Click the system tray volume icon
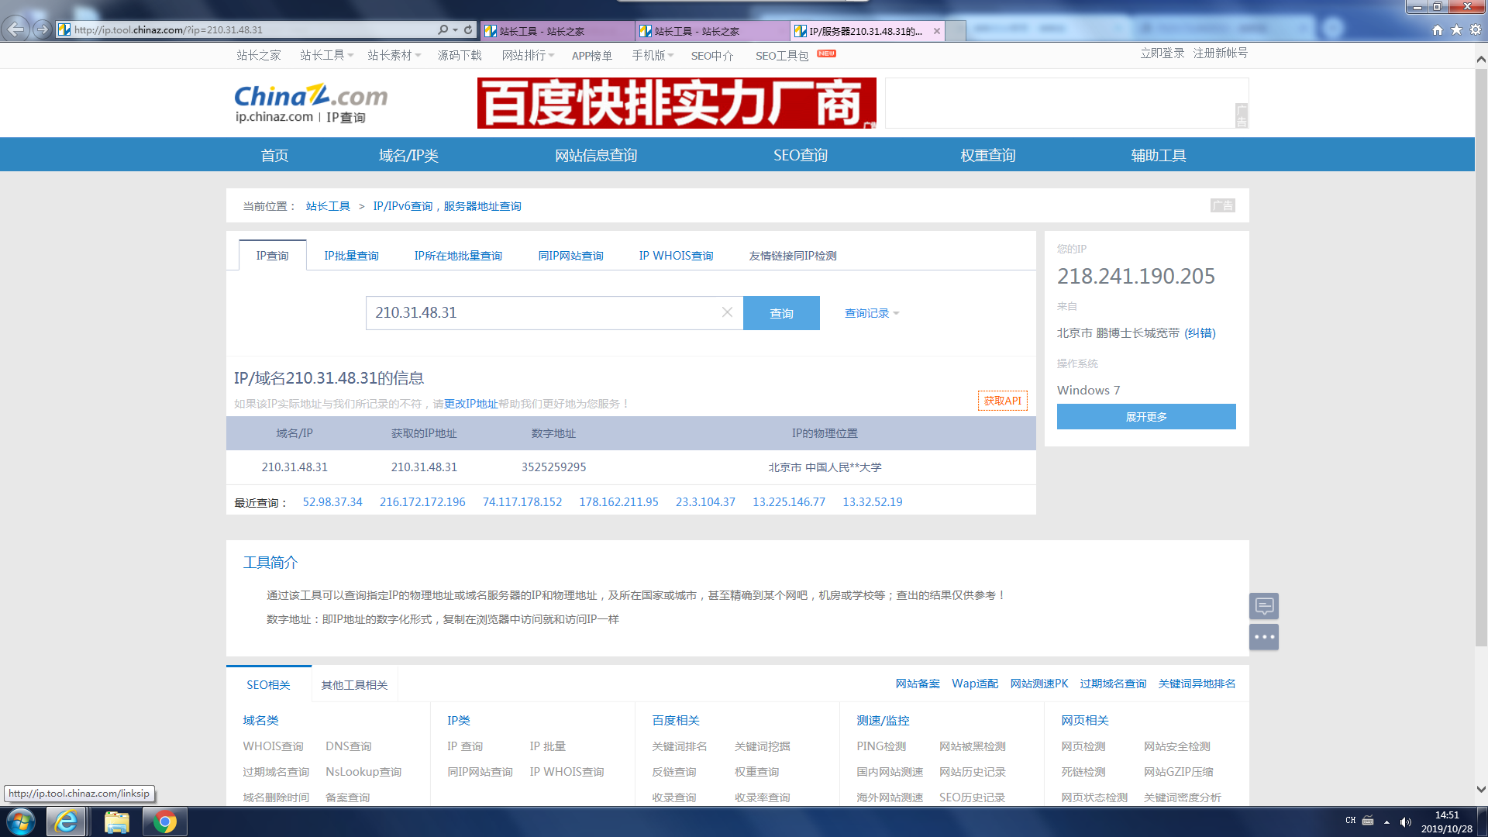Screen dimensions: 1488x837 click(1406, 821)
